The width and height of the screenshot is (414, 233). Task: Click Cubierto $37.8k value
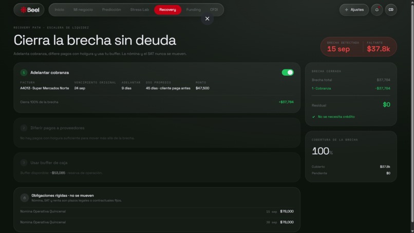click(385, 167)
